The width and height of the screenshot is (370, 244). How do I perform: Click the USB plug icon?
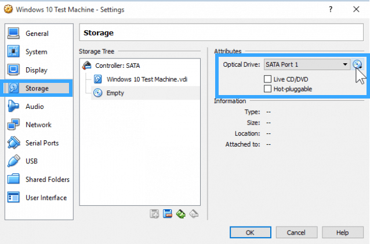13,161
